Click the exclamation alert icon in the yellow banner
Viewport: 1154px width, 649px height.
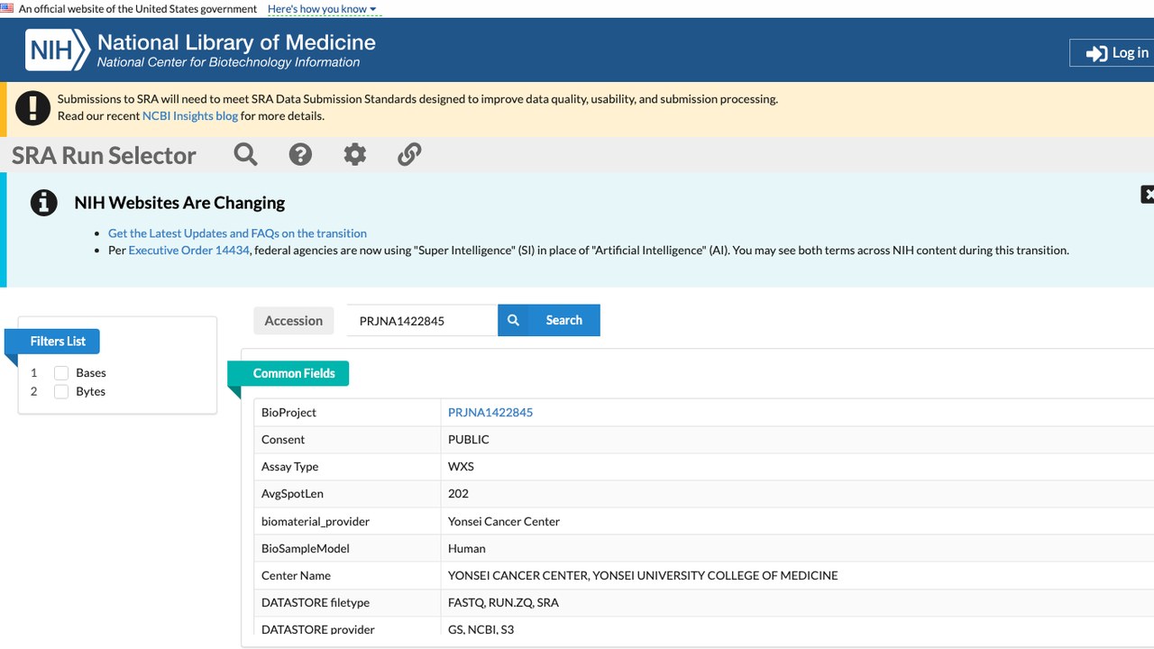(33, 108)
